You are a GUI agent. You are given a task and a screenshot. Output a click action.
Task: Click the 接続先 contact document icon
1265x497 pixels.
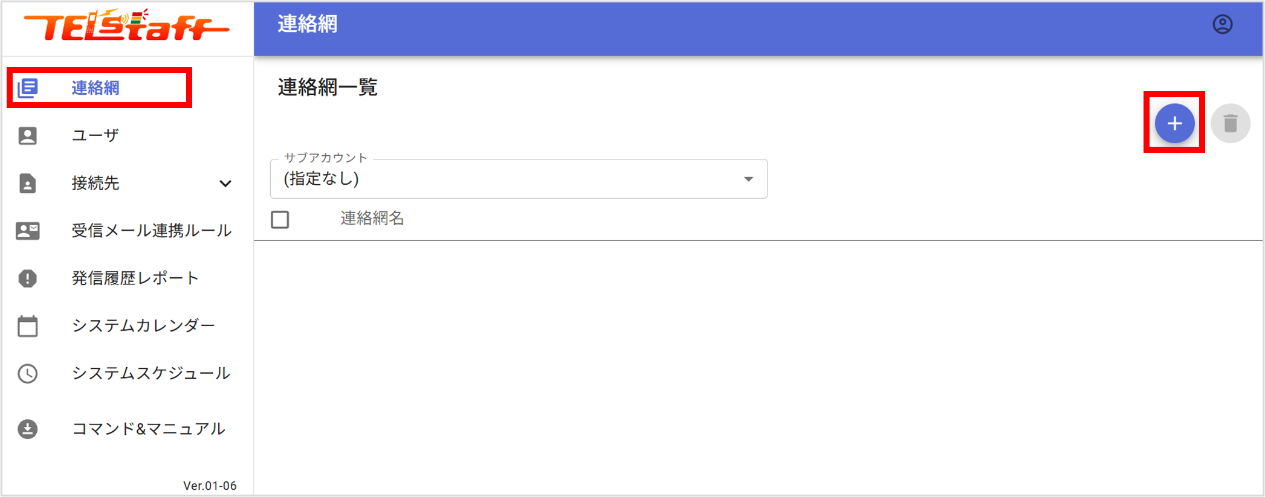point(28,184)
